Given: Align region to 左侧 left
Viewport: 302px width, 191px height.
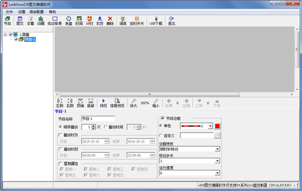Looking at the screenshot, I should pyautogui.click(x=59, y=103).
